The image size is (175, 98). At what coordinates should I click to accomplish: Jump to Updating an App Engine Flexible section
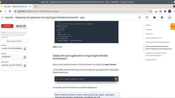pos(156,54)
